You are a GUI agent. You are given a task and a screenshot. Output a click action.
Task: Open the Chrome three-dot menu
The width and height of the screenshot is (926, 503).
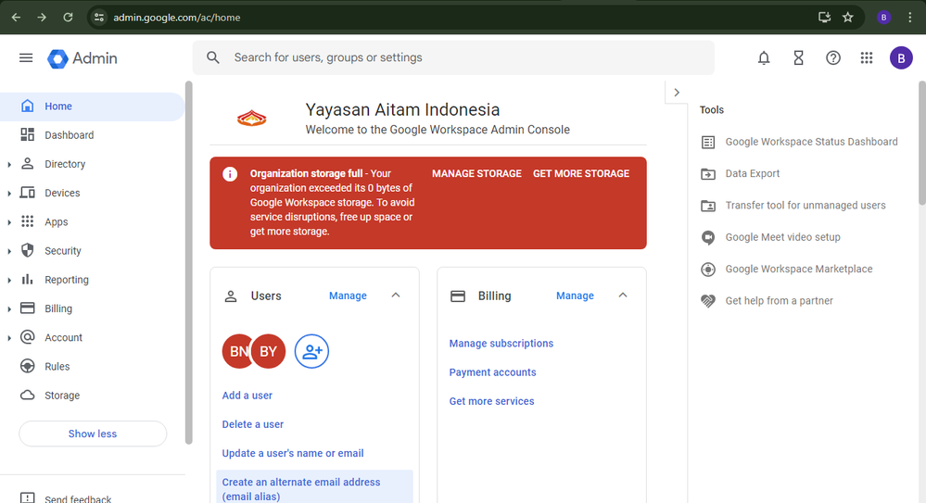(910, 17)
